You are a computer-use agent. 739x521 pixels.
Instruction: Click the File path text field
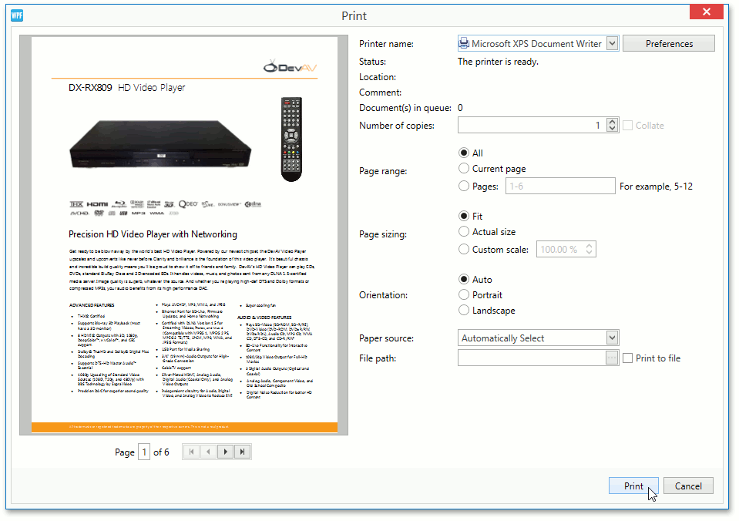point(532,358)
